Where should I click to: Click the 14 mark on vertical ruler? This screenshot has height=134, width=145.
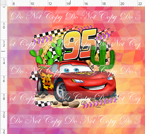point(4,61)
